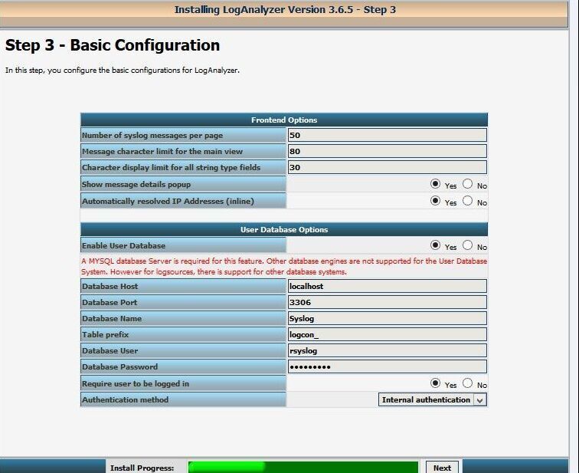The image size is (579, 473).
Task: Click the User Database Options section header
Action: 284,229
